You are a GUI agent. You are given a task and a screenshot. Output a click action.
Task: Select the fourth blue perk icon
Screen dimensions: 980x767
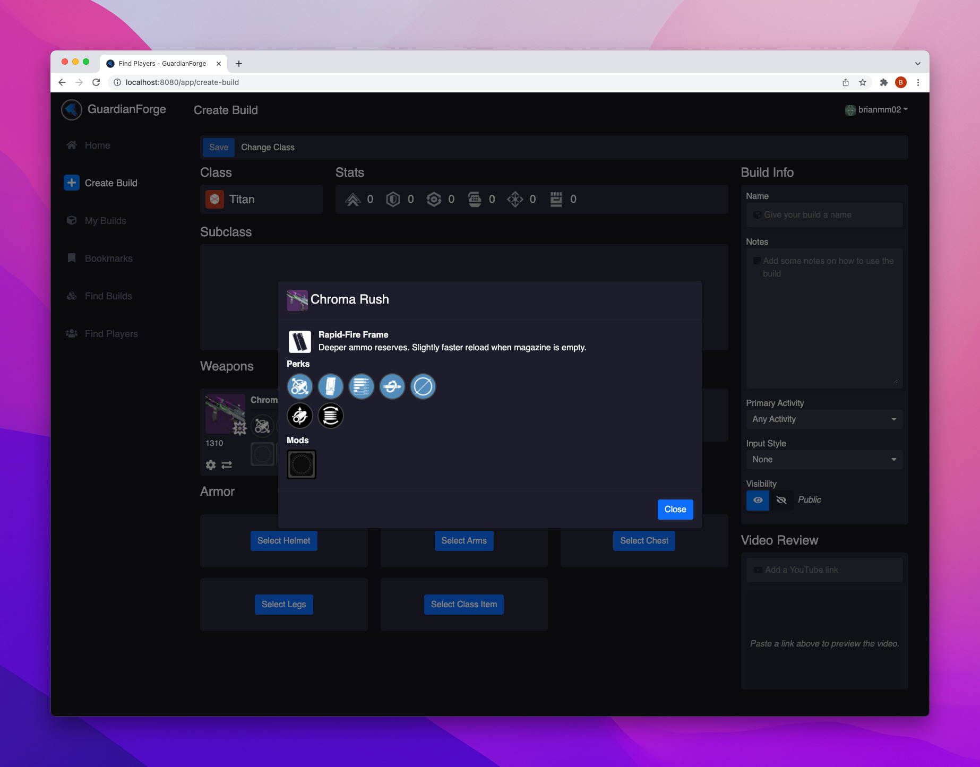click(x=392, y=386)
